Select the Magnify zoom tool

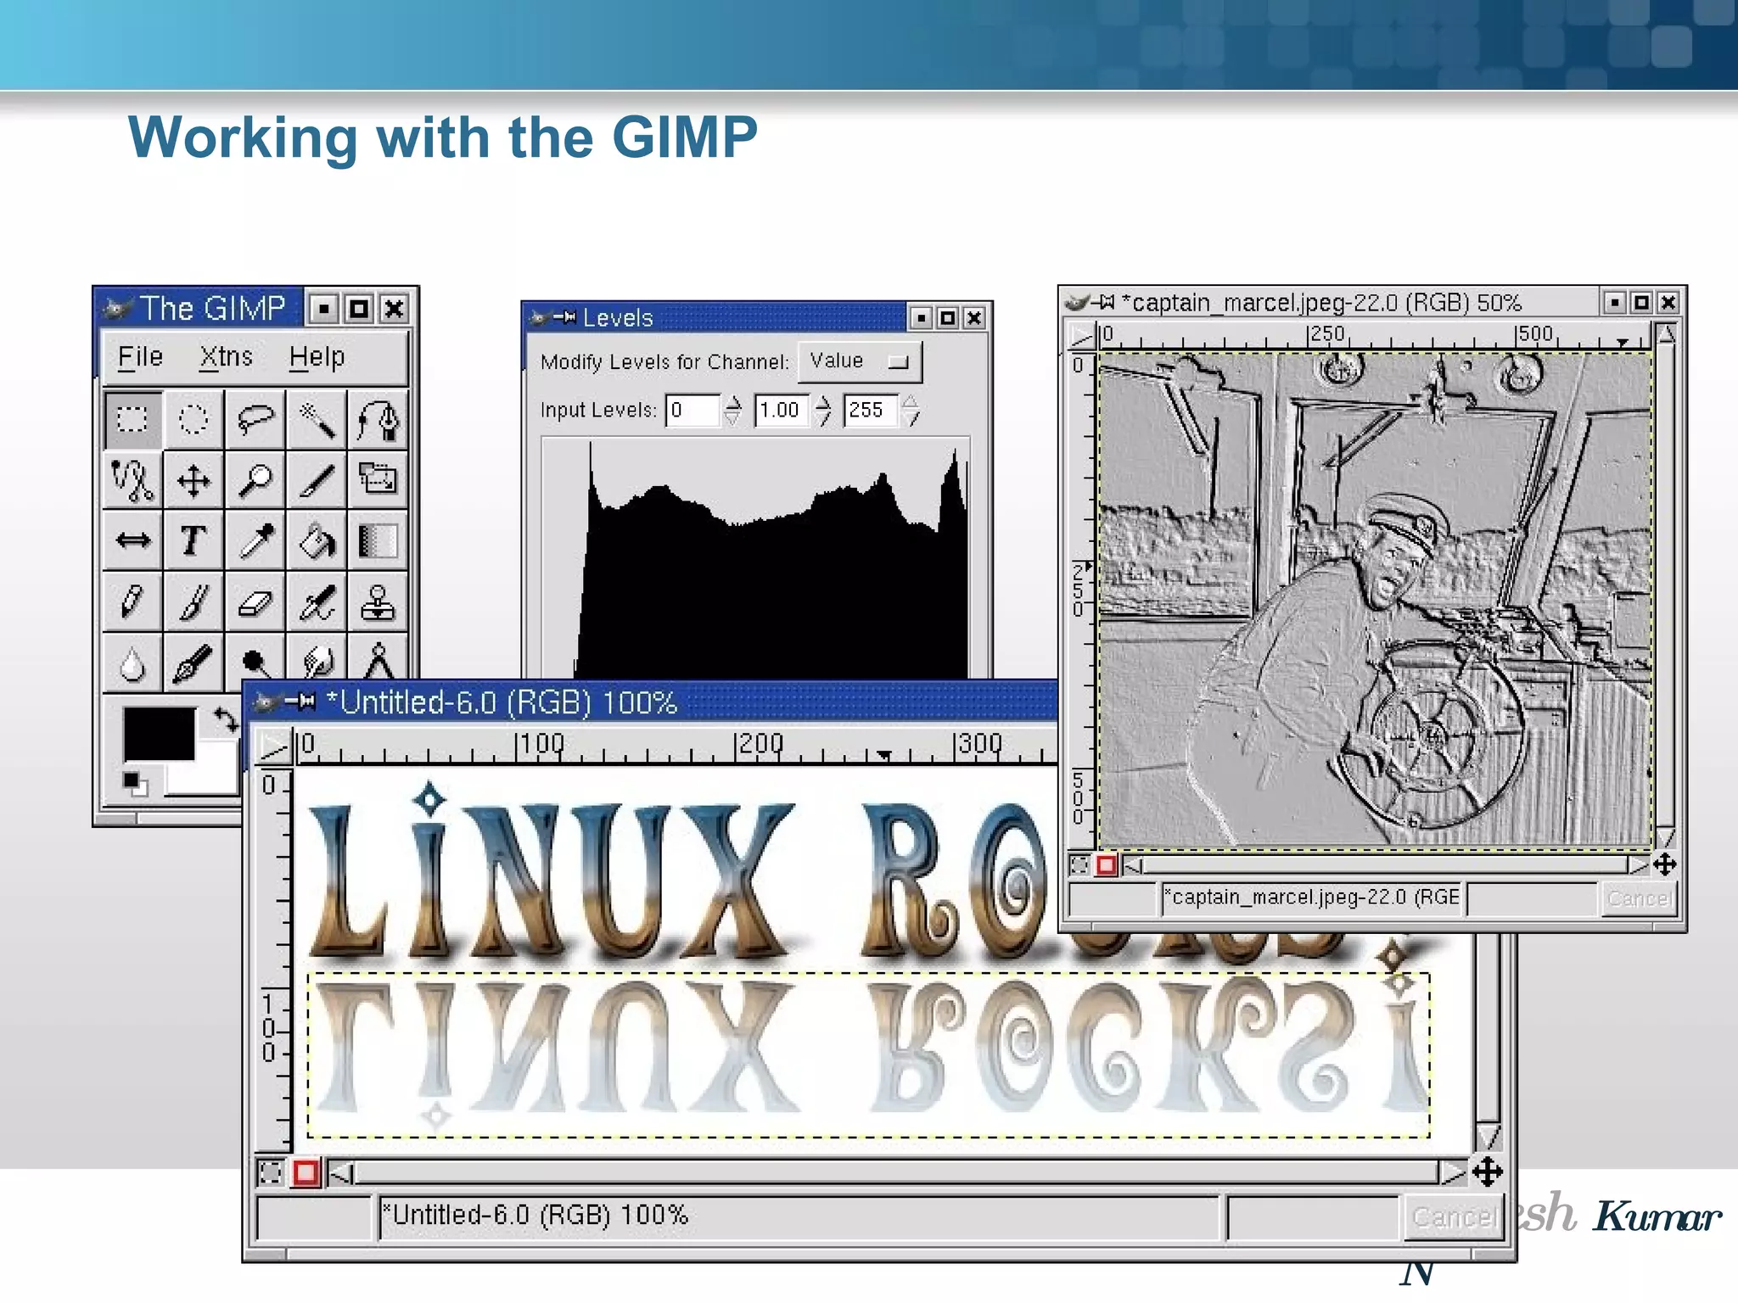pyautogui.click(x=255, y=480)
